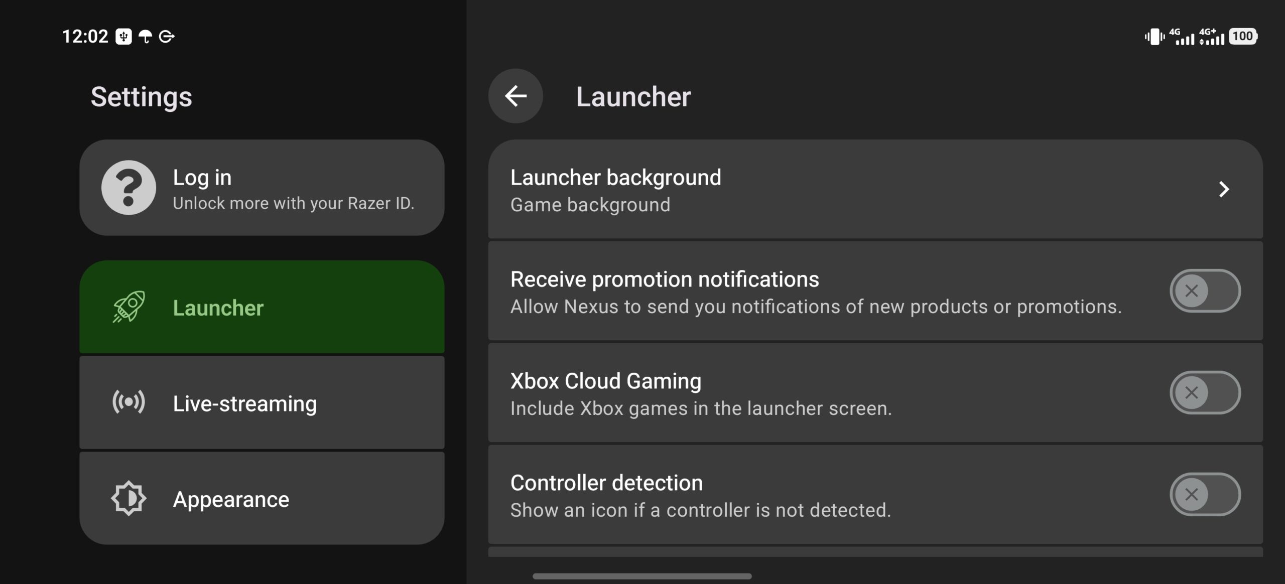Viewport: 1285px width, 584px height.
Task: Tap the bottom navigation gesture bar
Action: click(x=642, y=576)
